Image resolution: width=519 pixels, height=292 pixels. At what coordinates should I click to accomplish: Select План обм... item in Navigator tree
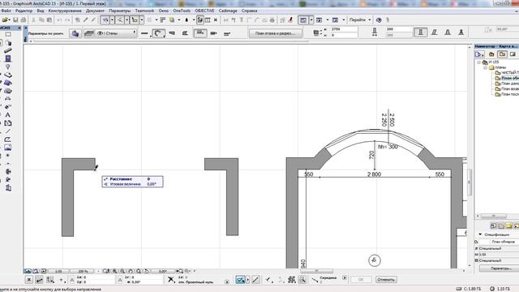[x=507, y=78]
